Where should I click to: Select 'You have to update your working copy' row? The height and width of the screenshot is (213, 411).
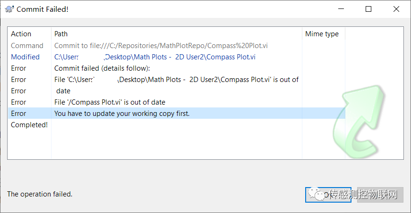pos(122,114)
